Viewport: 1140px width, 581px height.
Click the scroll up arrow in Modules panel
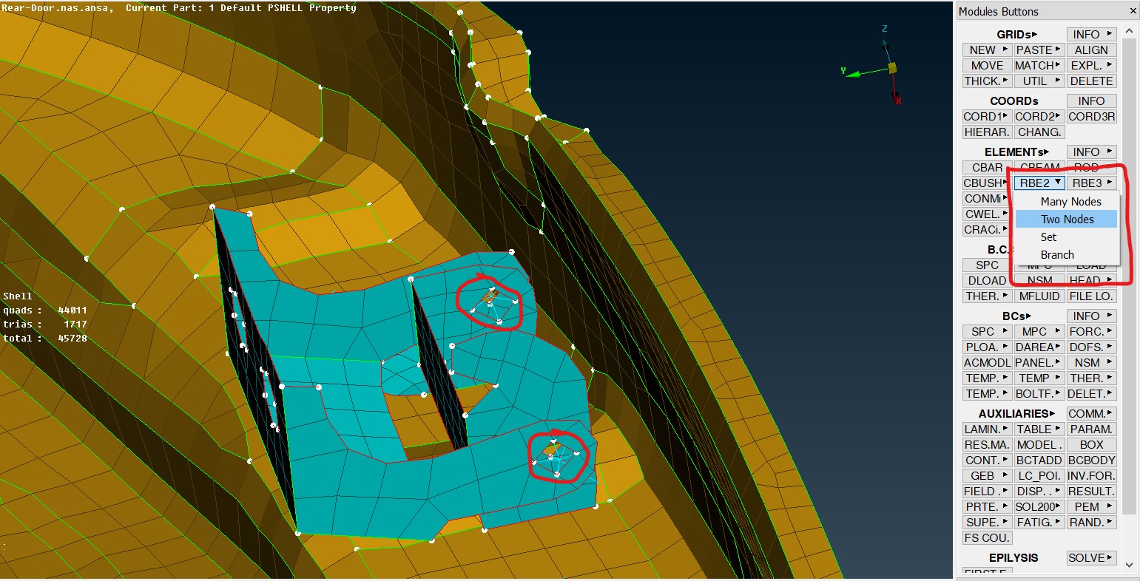[1129, 31]
